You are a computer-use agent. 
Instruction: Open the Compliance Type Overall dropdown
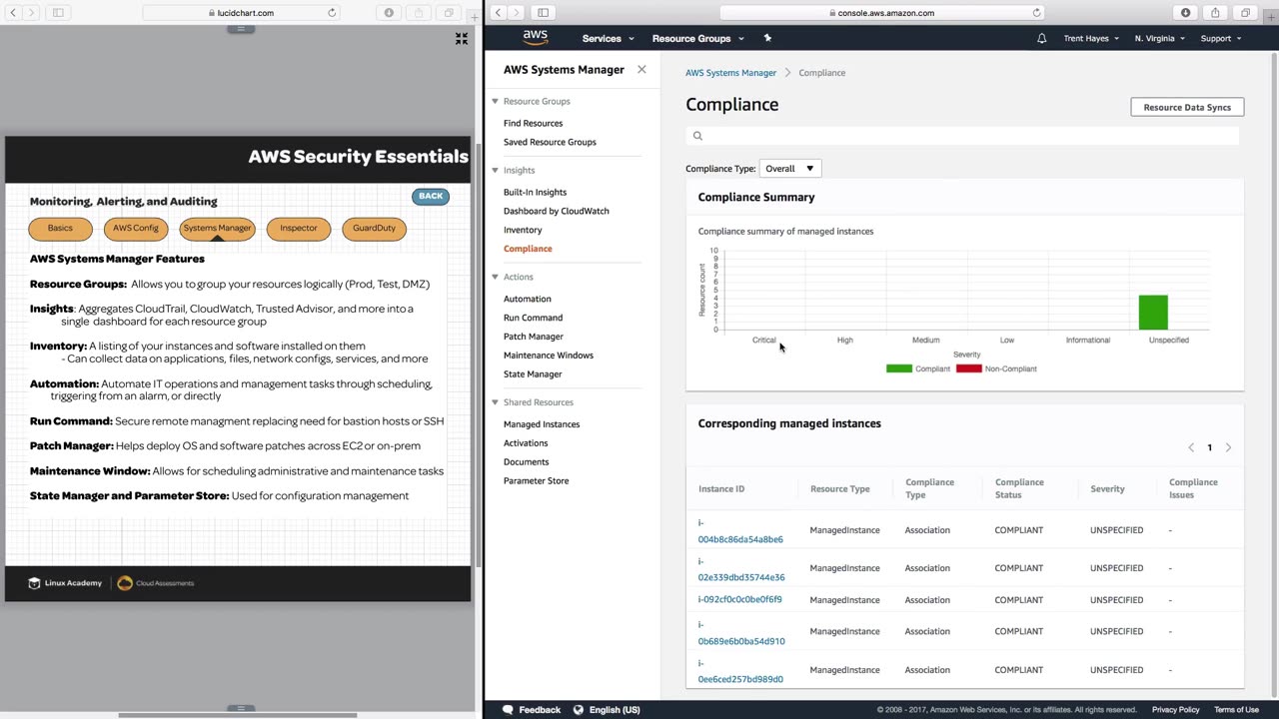(789, 169)
